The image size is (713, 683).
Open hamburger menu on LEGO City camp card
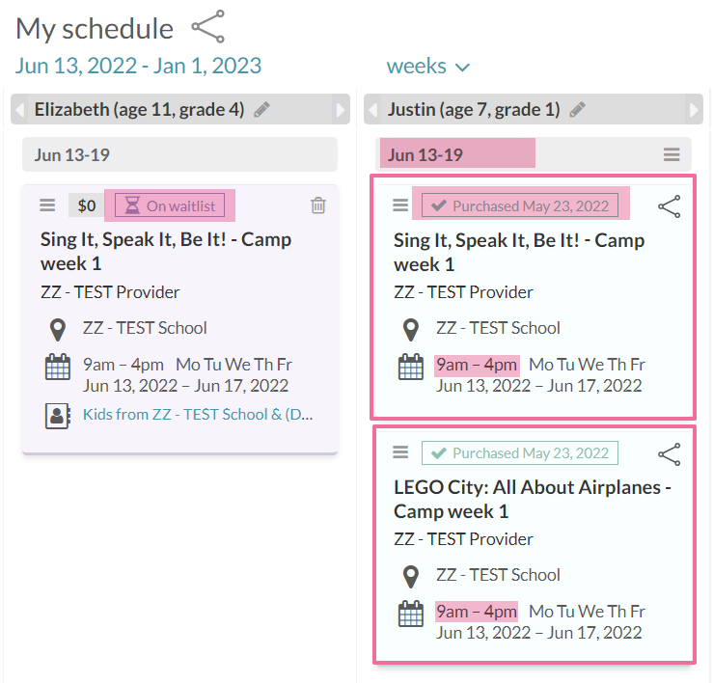[x=400, y=452]
